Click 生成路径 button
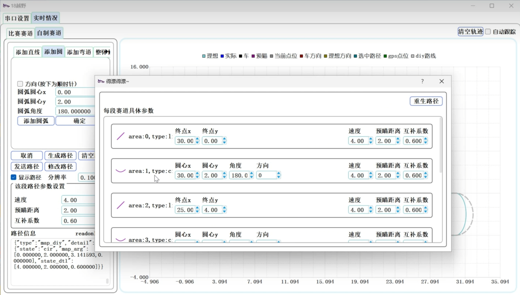This screenshot has width=520, height=295. 60,156
